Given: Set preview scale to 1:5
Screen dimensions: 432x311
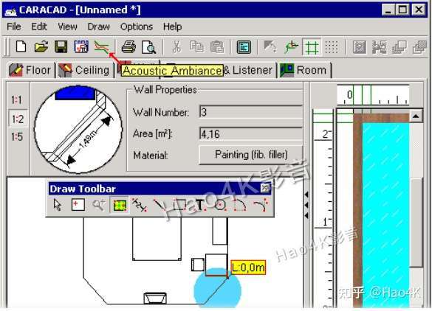Looking at the screenshot, I should click(x=17, y=136).
